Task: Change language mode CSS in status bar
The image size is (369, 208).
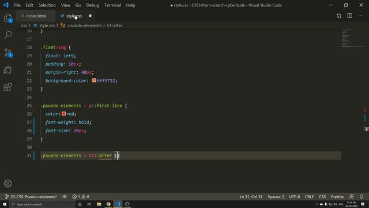Action: [x=322, y=196]
